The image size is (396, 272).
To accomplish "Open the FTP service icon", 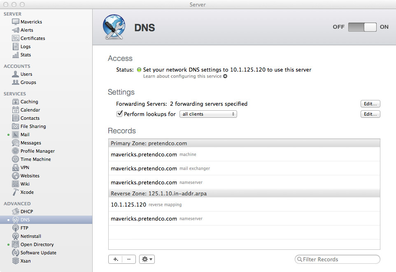I will 15,228.
